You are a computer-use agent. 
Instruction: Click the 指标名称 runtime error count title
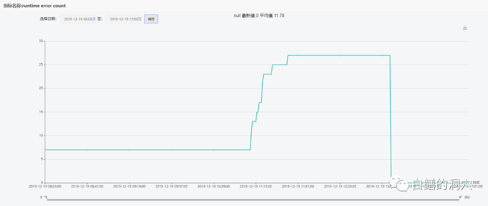pos(34,5)
